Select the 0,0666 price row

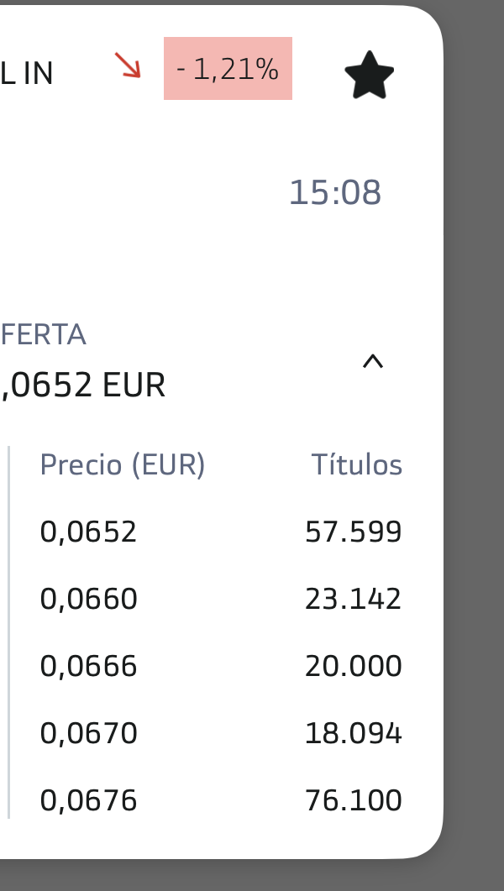pos(88,666)
